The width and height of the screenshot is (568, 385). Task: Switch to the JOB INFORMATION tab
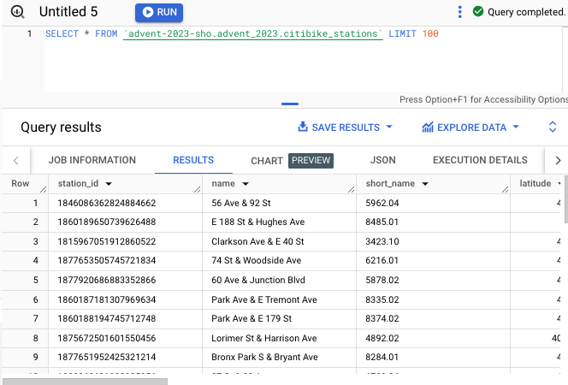tap(92, 160)
